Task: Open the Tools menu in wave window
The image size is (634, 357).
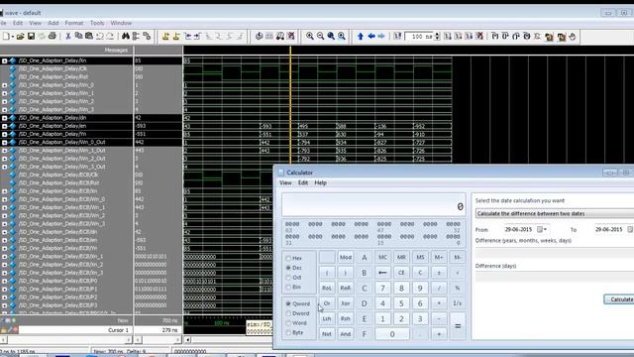Action: click(97, 23)
